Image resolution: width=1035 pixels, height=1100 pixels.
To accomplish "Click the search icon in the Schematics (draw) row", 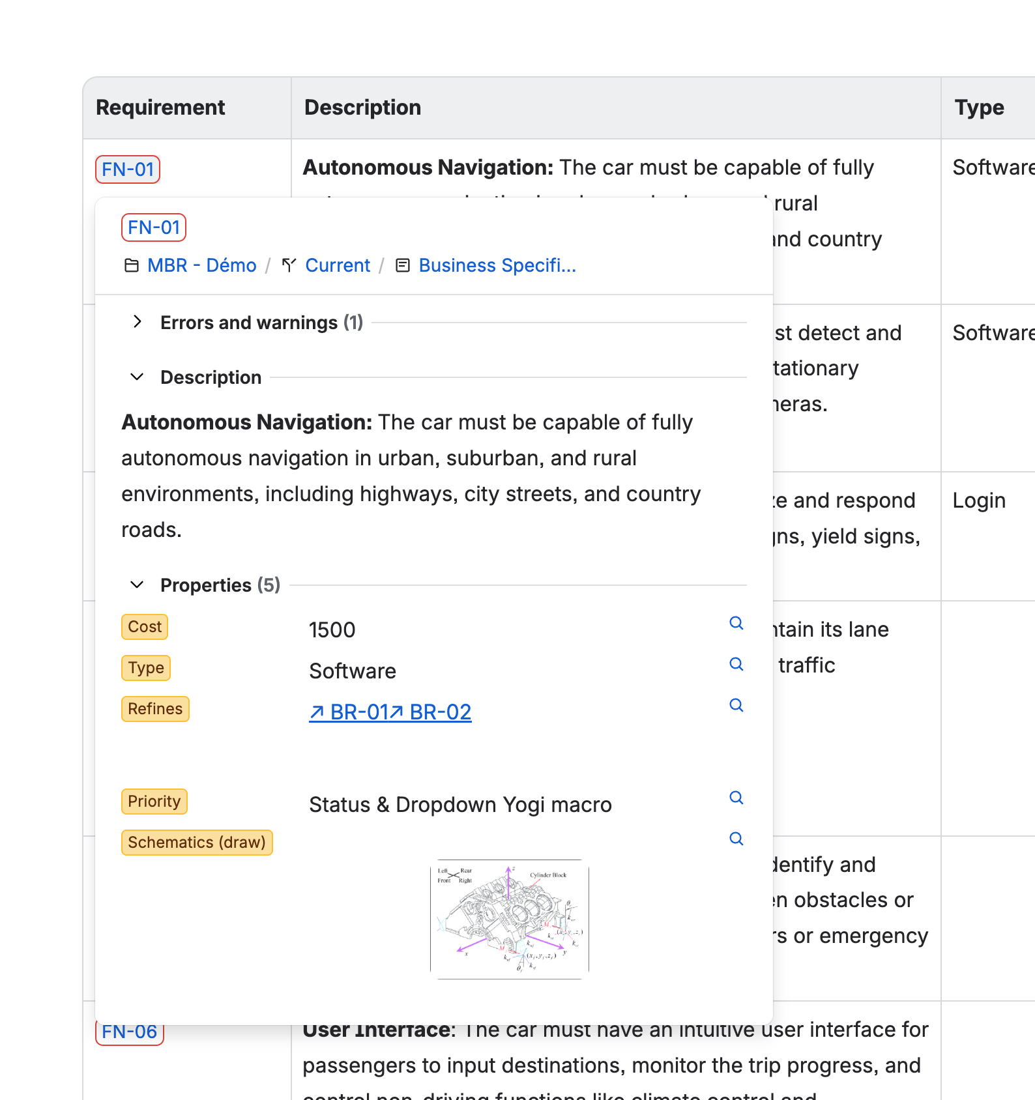I will pos(736,839).
